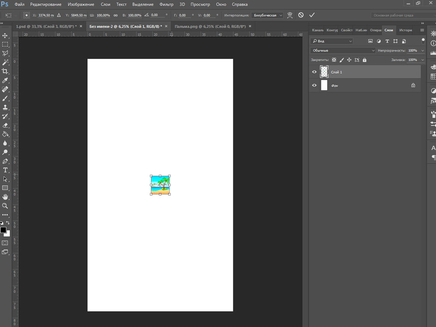This screenshot has width=436, height=327.
Task: Hide the Слой 1 layer
Action: (x=314, y=72)
